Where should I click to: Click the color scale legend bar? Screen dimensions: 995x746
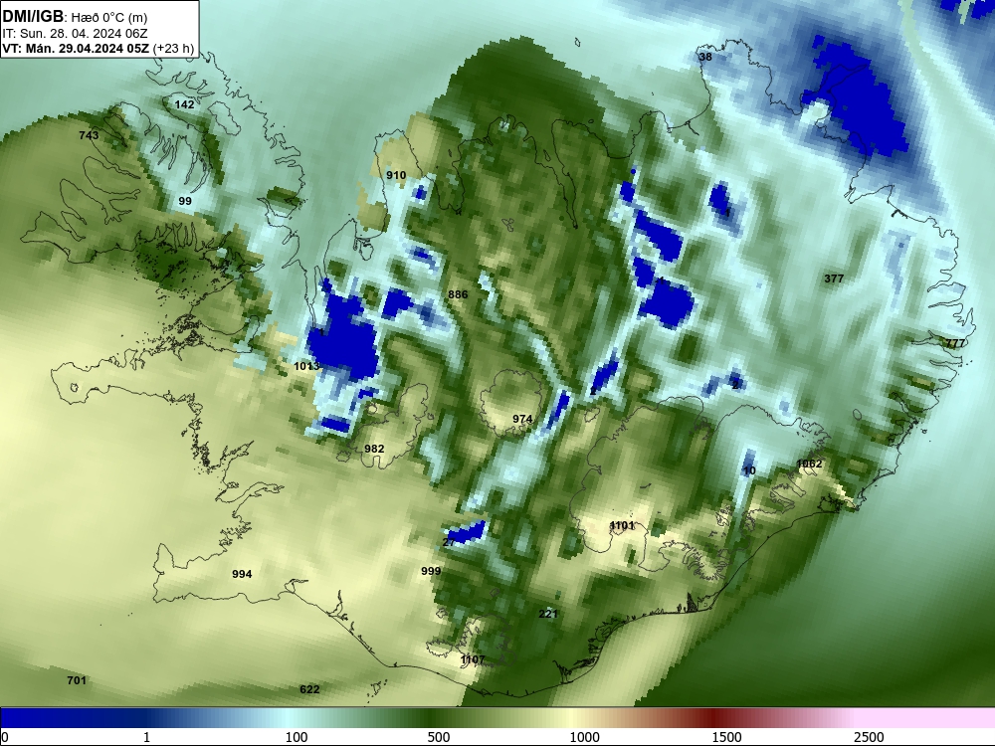pyautogui.click(x=497, y=718)
